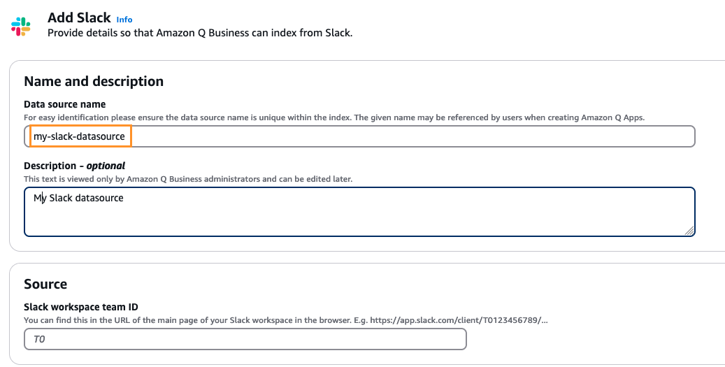Image resolution: width=725 pixels, height=367 pixels.
Task: Click the "my-slack-datasource" text in name field
Action: [79, 136]
